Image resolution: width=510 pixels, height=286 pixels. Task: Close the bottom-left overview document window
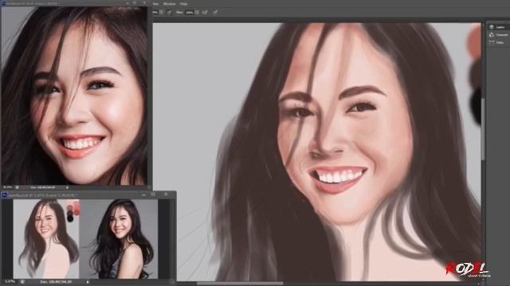coord(166,194)
